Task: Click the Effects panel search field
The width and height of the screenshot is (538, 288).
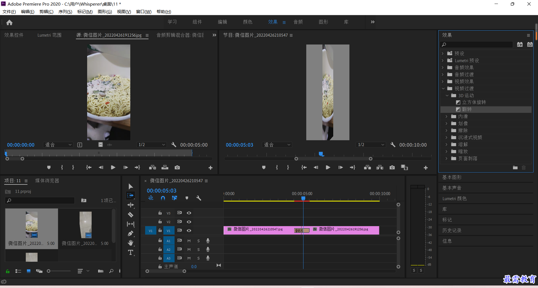Action: 476,45
